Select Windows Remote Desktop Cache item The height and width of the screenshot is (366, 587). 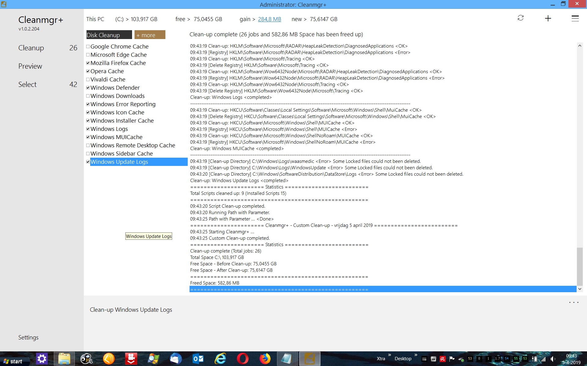133,145
